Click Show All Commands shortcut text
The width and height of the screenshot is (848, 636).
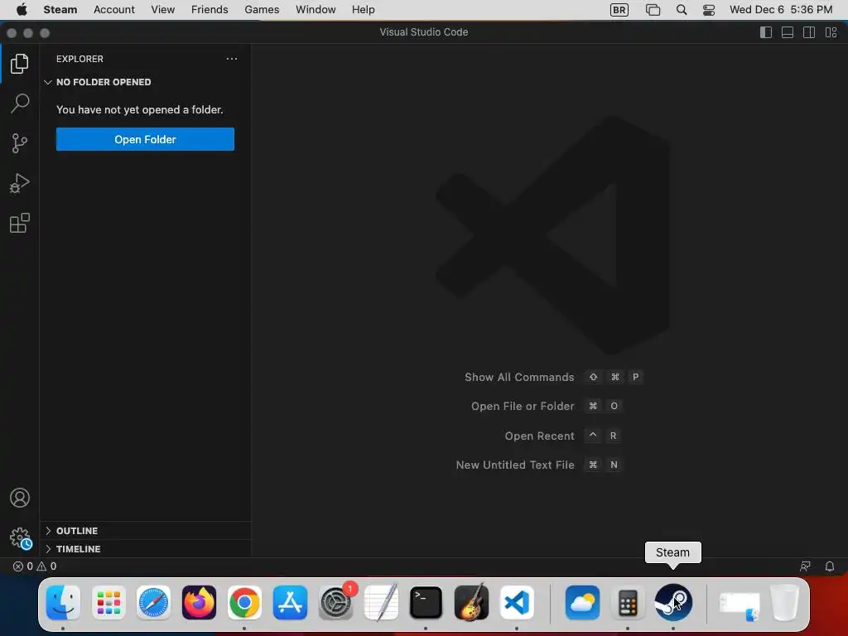pyautogui.click(x=519, y=378)
